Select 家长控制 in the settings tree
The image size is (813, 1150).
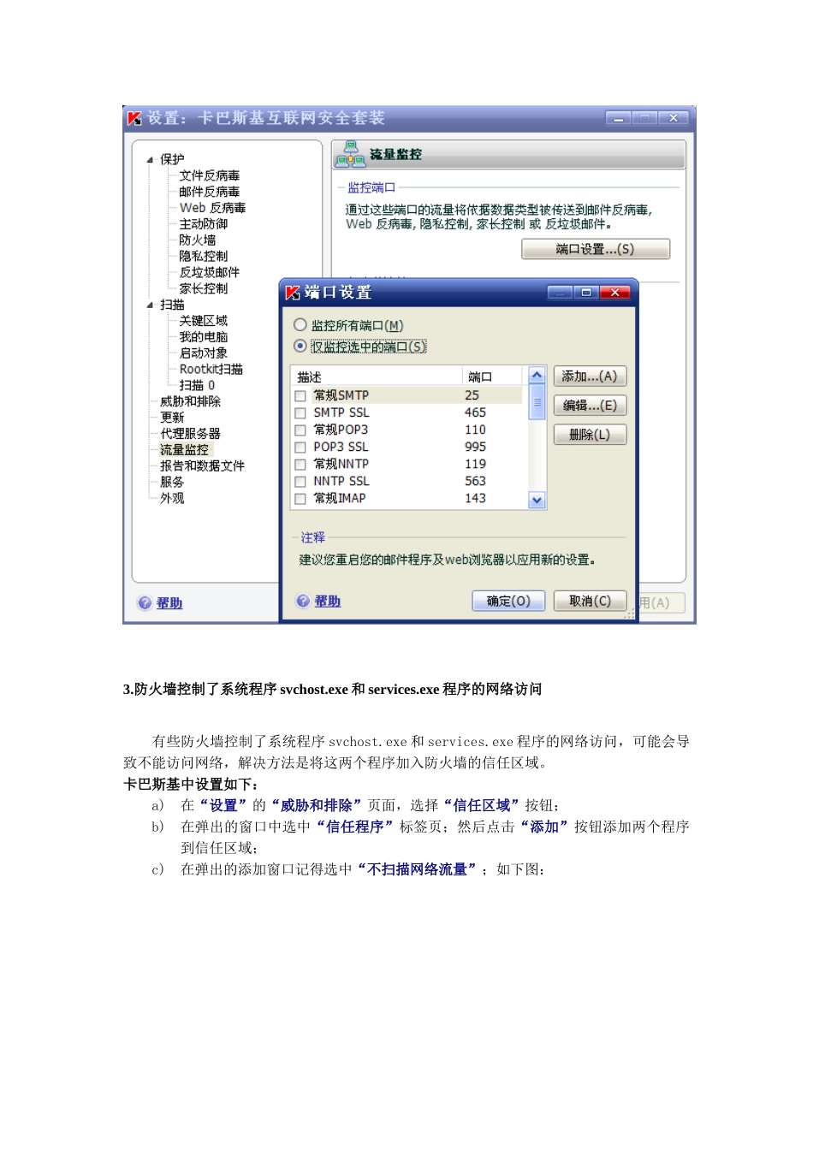coord(204,289)
